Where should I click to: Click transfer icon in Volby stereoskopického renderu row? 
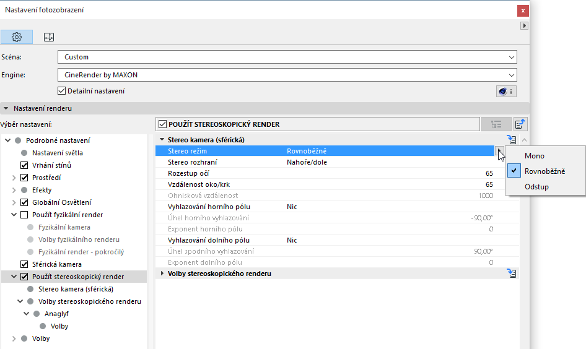[x=511, y=273]
